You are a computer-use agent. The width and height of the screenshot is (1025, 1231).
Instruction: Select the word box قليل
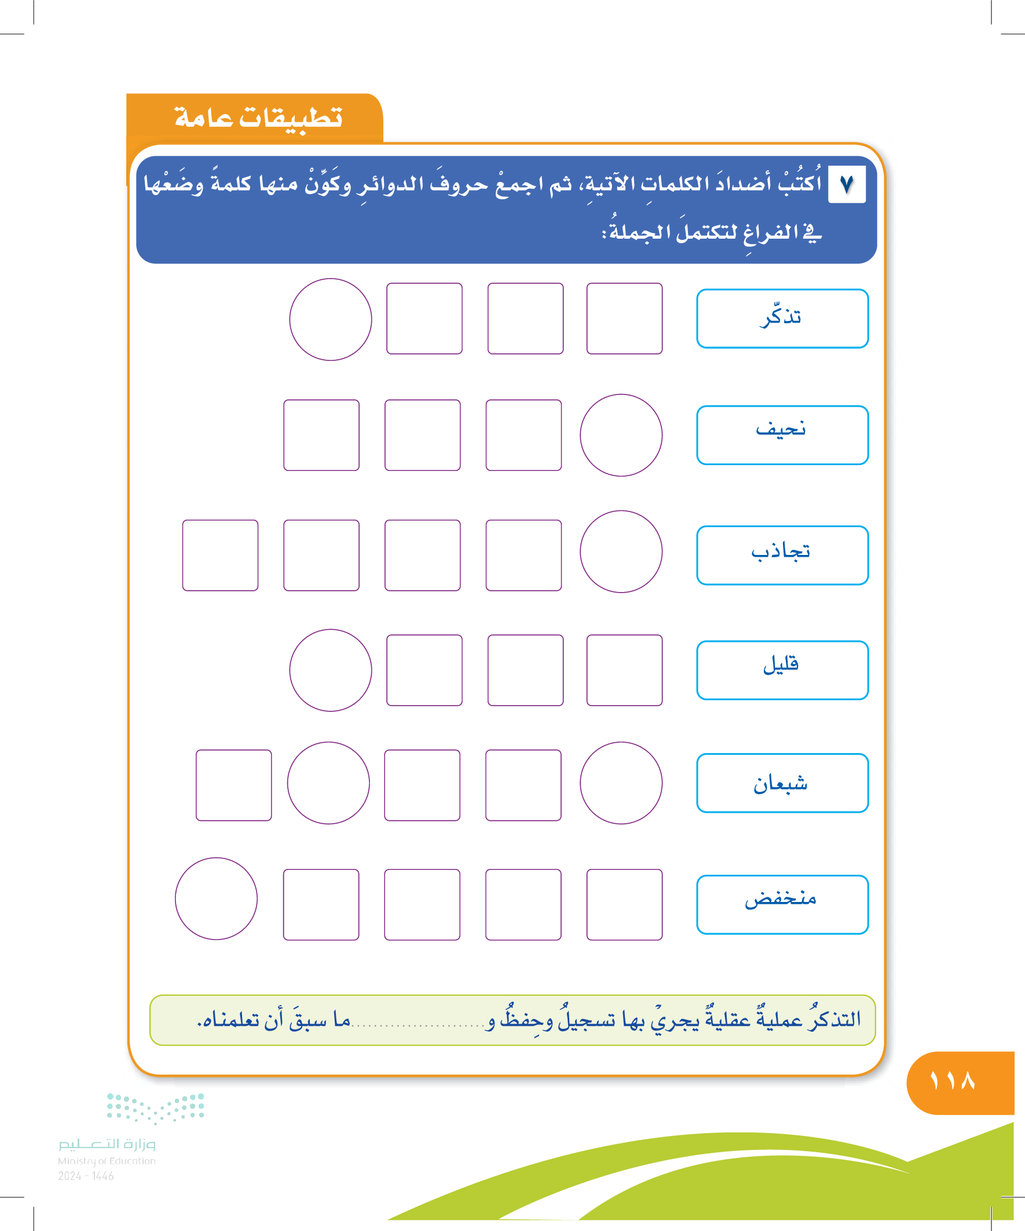782,670
